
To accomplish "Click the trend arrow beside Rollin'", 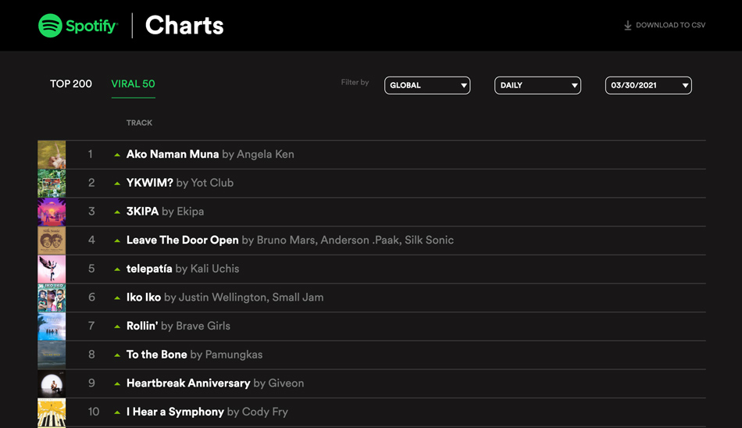I will (117, 326).
